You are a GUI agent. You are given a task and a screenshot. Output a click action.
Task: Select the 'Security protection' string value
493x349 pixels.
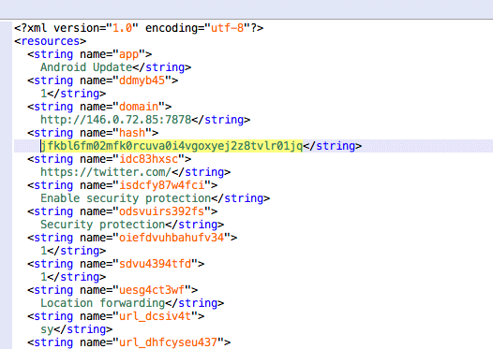tap(102, 225)
